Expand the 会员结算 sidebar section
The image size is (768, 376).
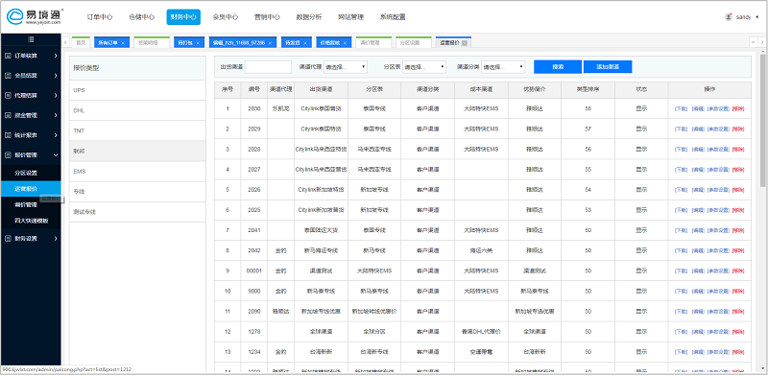point(56,76)
